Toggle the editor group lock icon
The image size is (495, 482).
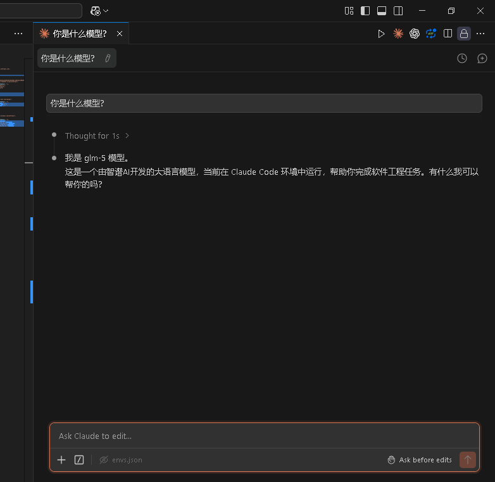(464, 34)
